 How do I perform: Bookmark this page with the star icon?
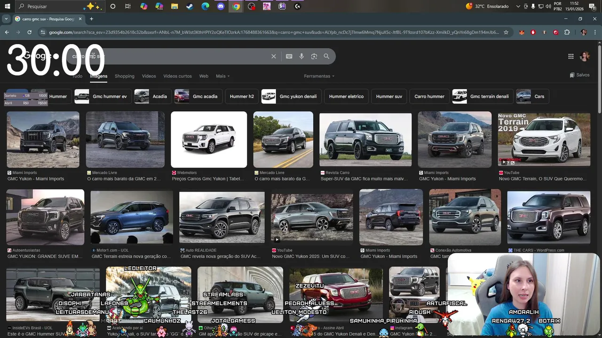click(506, 32)
